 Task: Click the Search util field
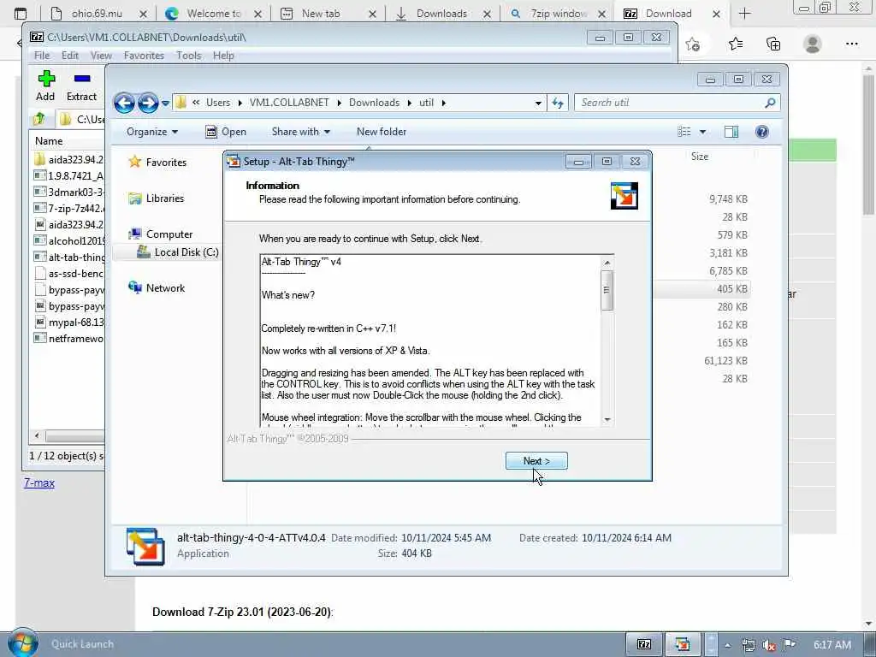[676, 103]
